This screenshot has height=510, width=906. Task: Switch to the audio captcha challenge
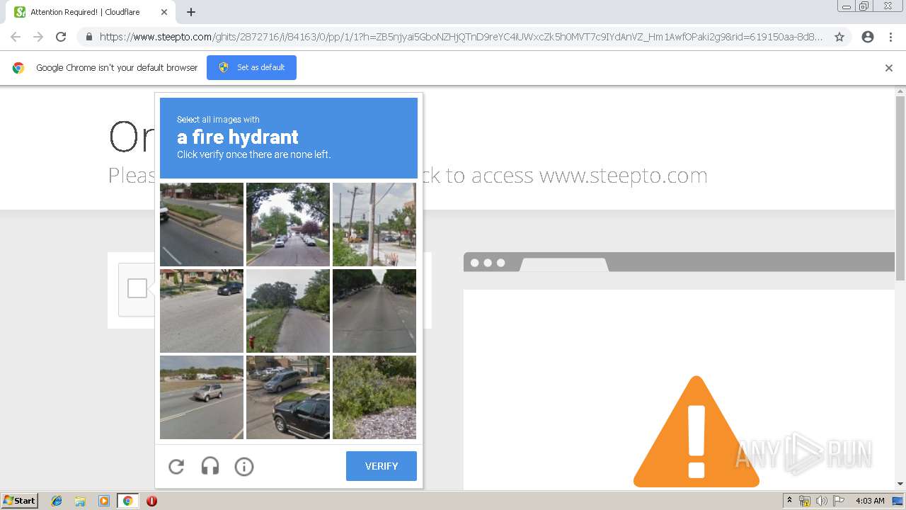pos(210,466)
